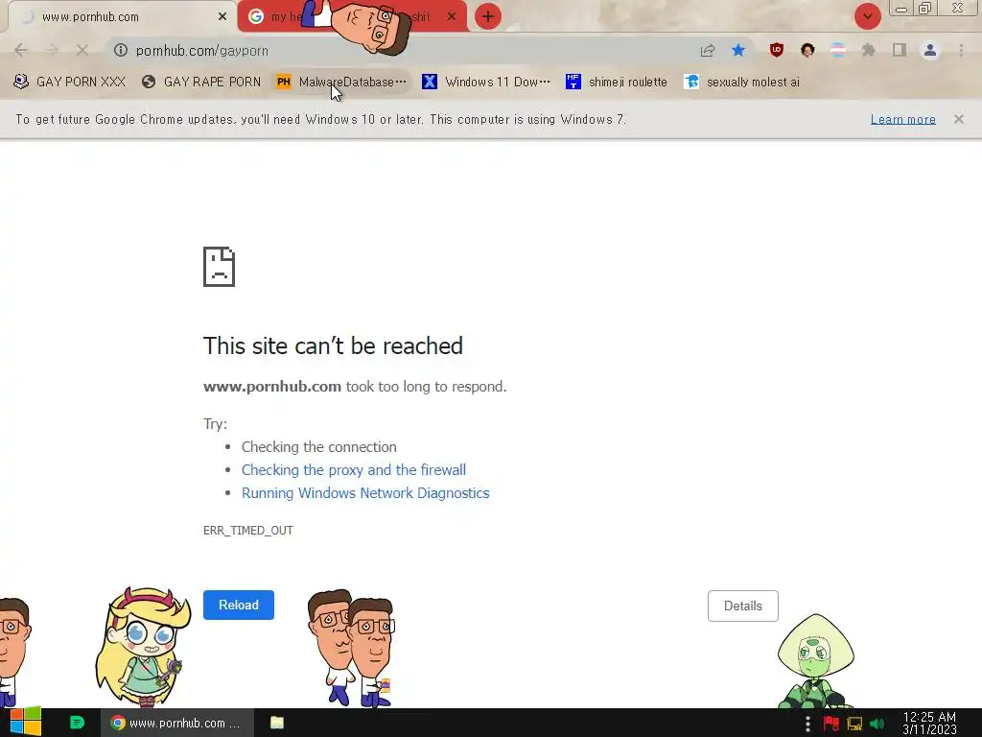982x737 pixels.
Task: Click the network tray icon
Action: point(854,724)
